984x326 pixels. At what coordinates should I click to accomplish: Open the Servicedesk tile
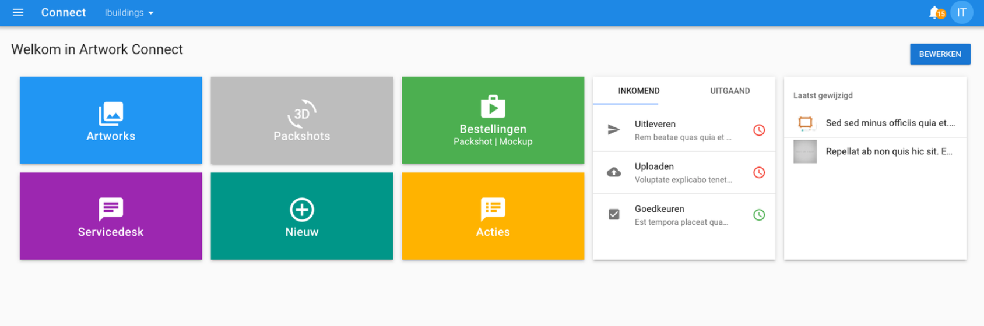(111, 216)
